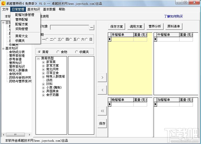The image size is (201, 144).
Task: Open the ellipsis browse button for 配餐对象
Action: click(92, 27)
